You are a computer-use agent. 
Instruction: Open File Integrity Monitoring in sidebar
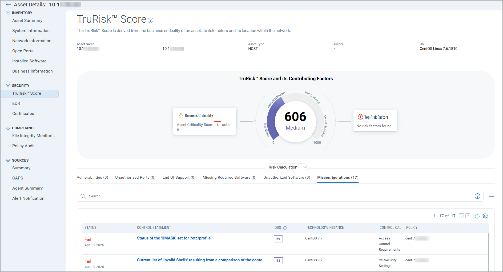pyautogui.click(x=34, y=136)
